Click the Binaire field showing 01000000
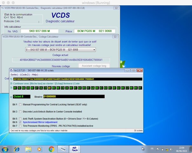 pos(74,97)
